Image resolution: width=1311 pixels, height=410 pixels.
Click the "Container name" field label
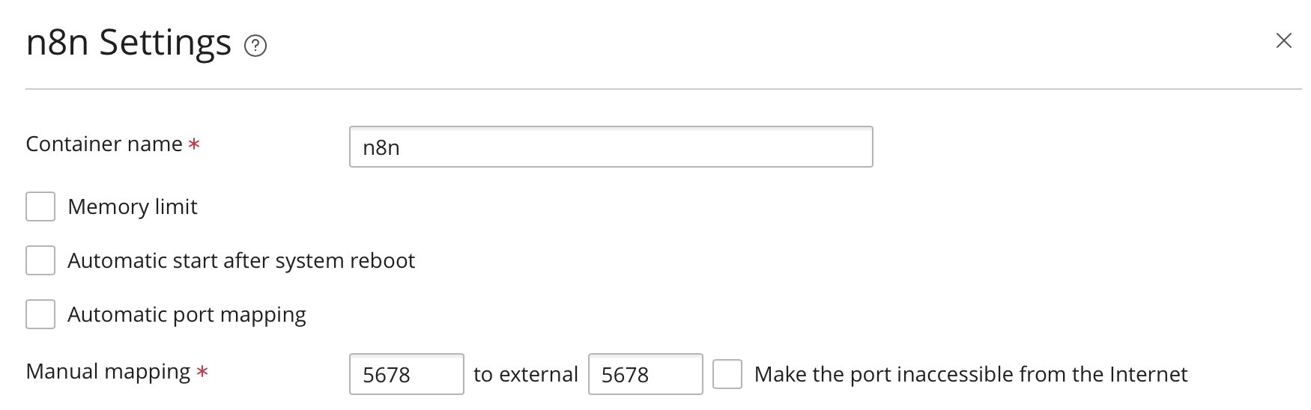tap(104, 144)
